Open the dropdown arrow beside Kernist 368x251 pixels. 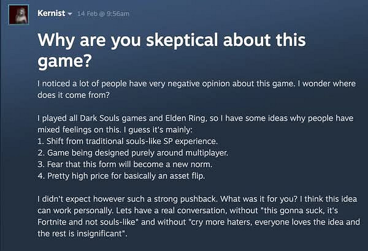click(x=71, y=14)
